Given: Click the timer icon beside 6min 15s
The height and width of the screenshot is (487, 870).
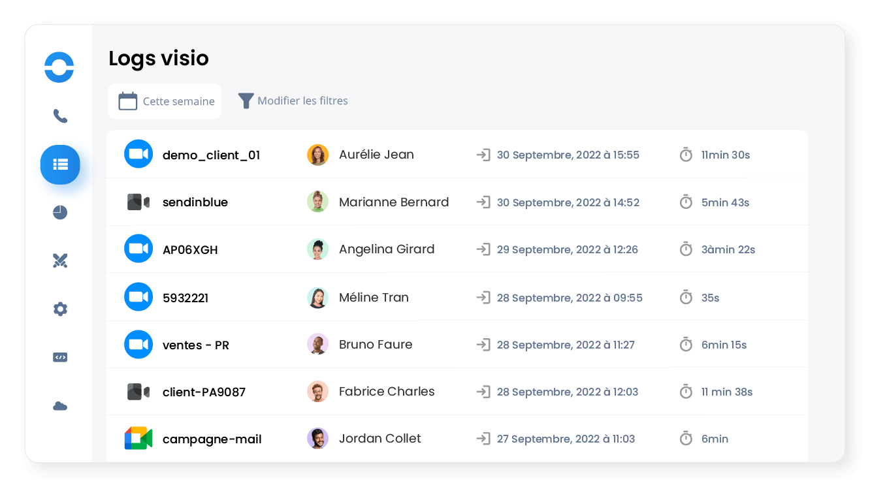Looking at the screenshot, I should [x=686, y=345].
